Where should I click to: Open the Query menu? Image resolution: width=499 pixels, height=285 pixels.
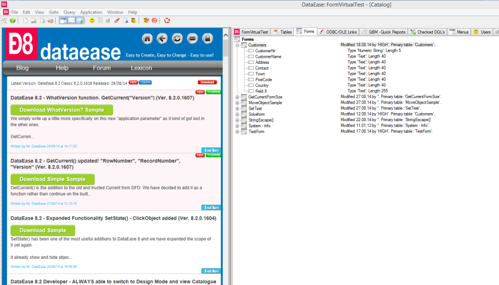[69, 12]
